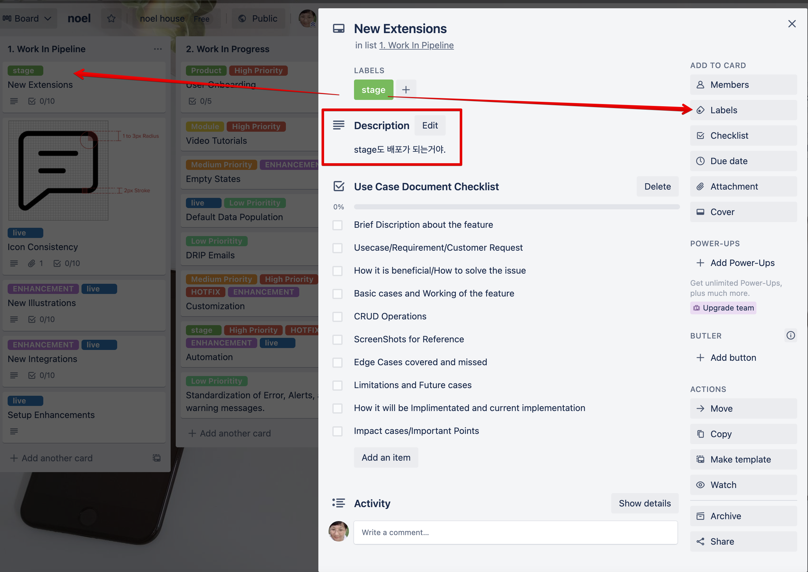Click the plus icon next to stage label
Screen dimensions: 808x572
click(406, 90)
